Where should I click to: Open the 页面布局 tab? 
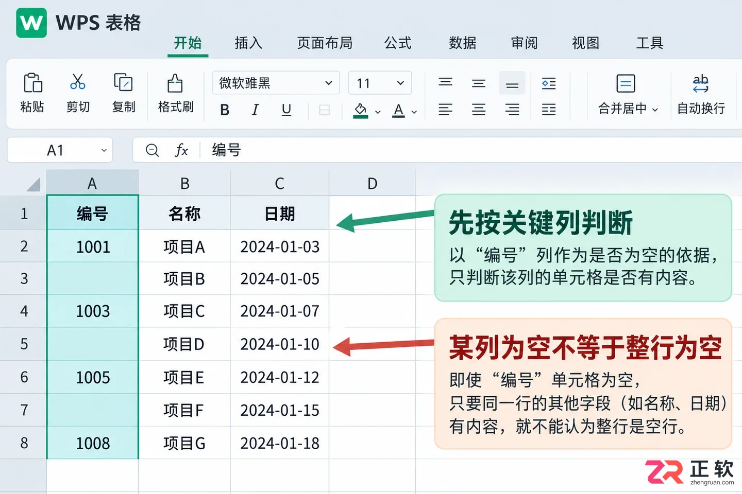coord(325,43)
